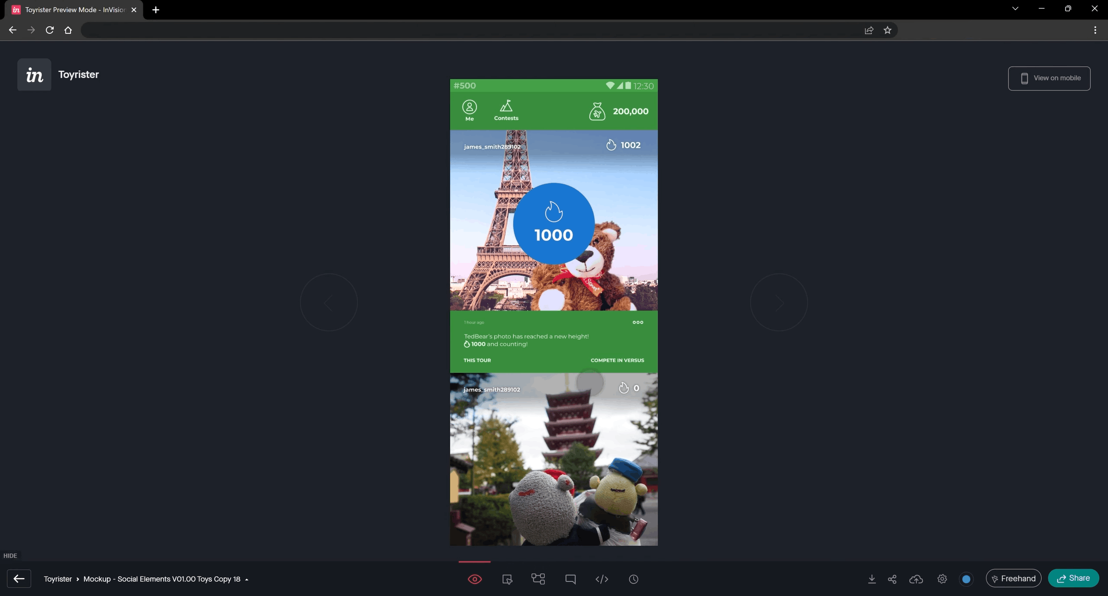
Task: Click the james_smith289102 username on pagoda photo
Action: coord(492,390)
